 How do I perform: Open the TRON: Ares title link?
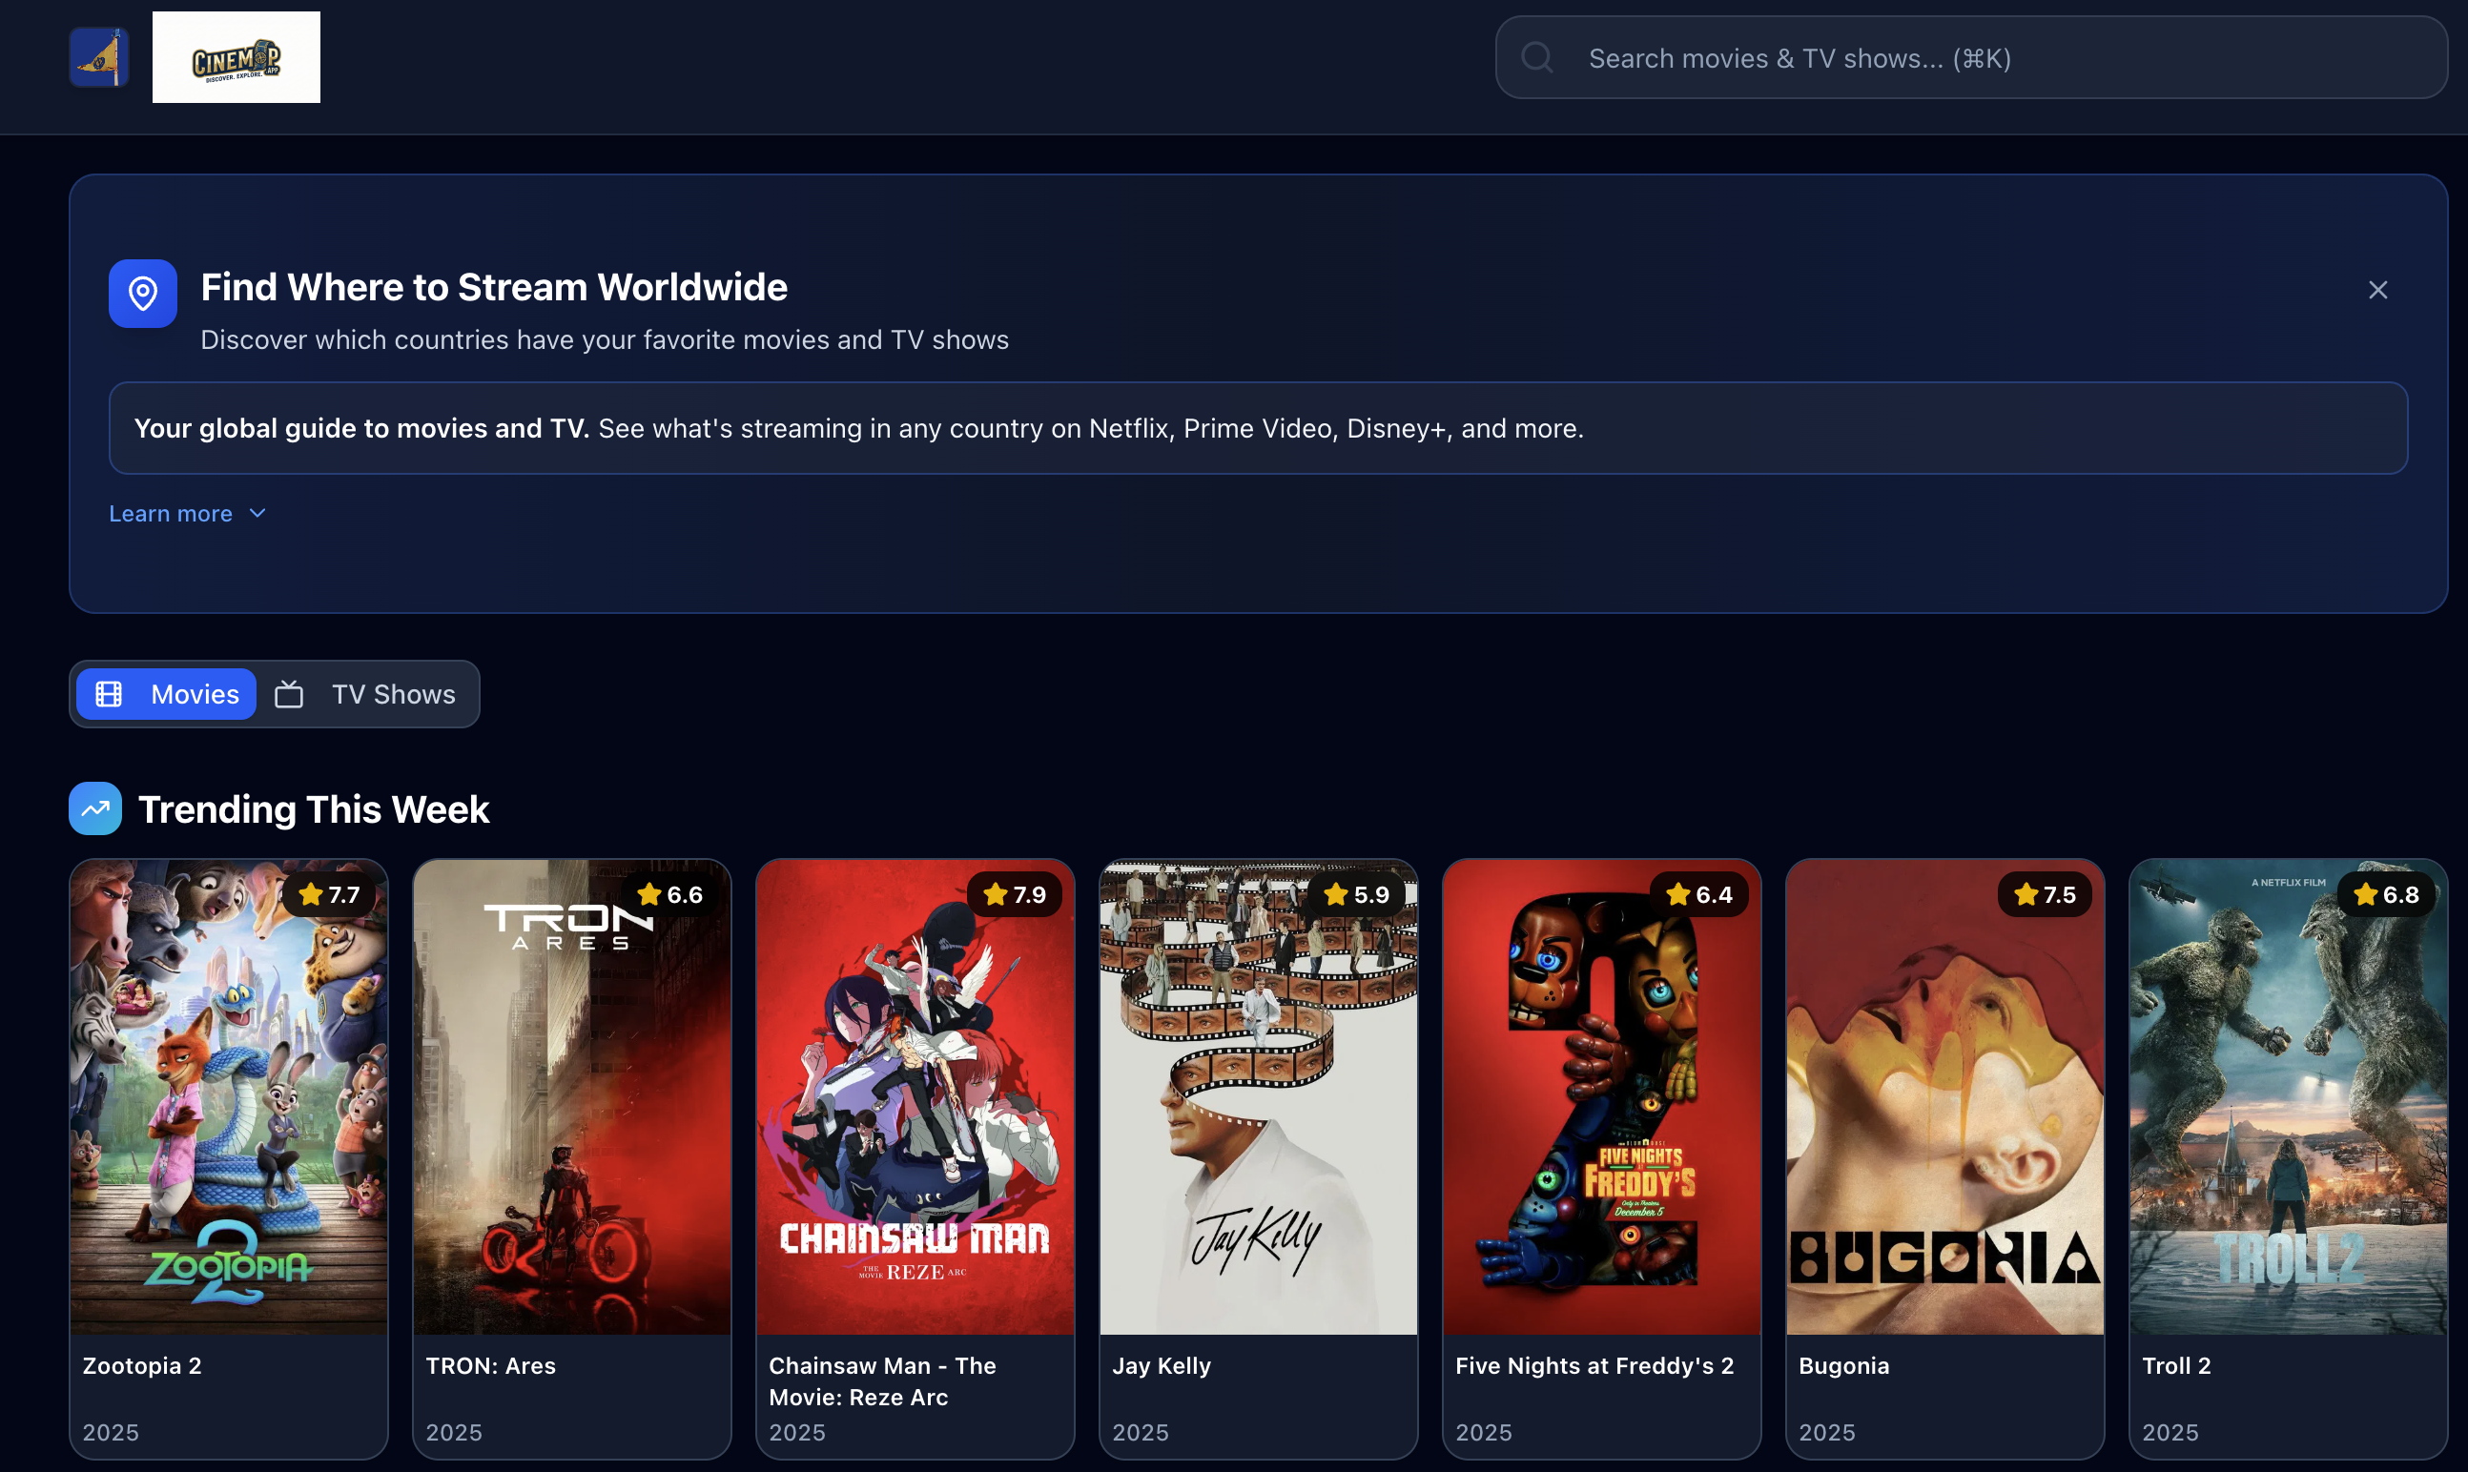[x=490, y=1366]
